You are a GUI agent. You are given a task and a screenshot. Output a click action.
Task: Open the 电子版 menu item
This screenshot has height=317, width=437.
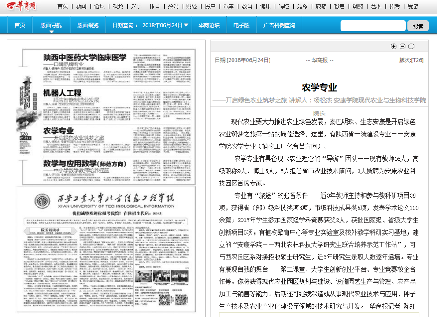pyautogui.click(x=241, y=26)
